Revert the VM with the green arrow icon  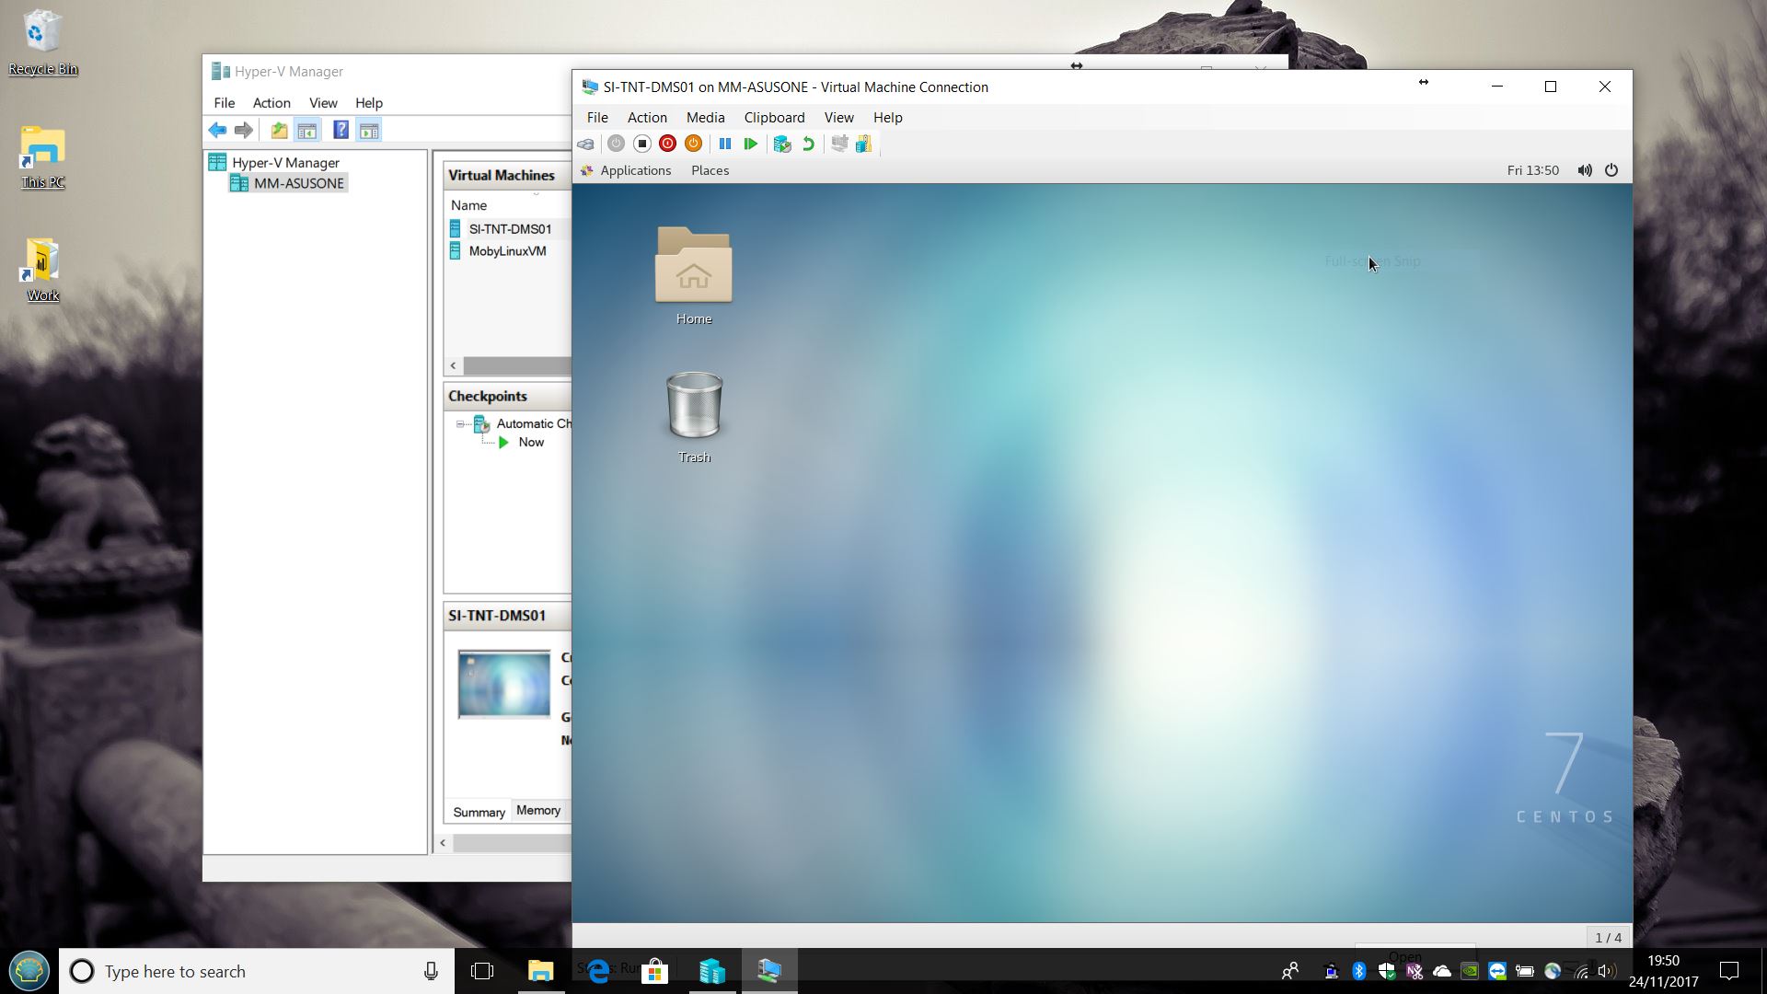[x=808, y=144]
